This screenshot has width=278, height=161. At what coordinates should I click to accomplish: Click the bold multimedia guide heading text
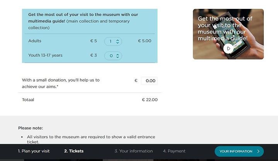[83, 18]
